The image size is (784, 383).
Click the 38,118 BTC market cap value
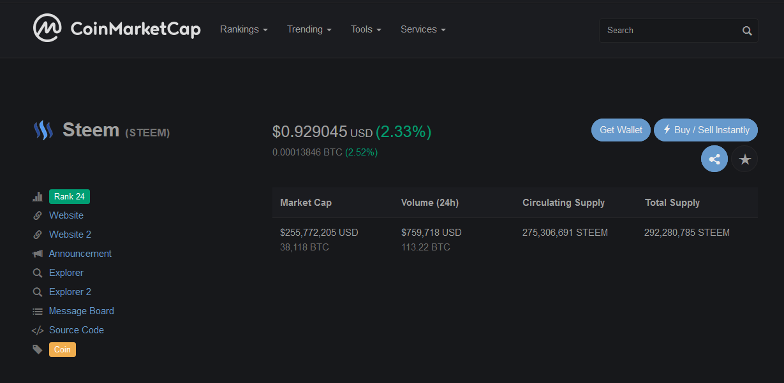click(304, 247)
